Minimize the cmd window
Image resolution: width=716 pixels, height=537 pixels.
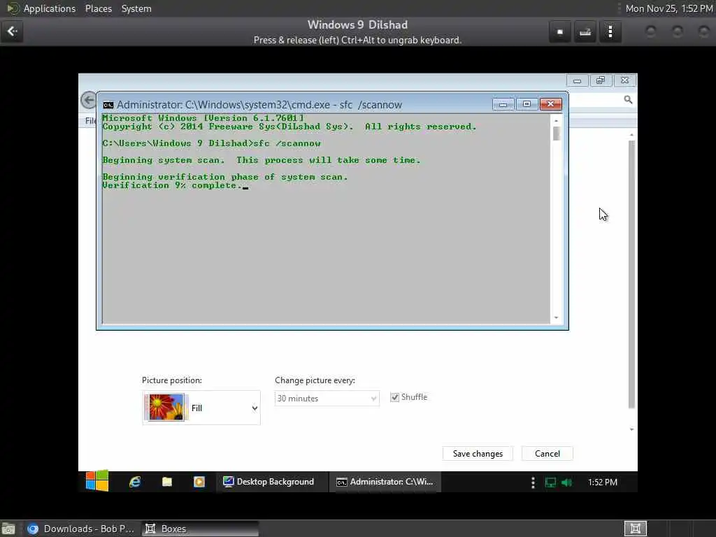point(503,105)
